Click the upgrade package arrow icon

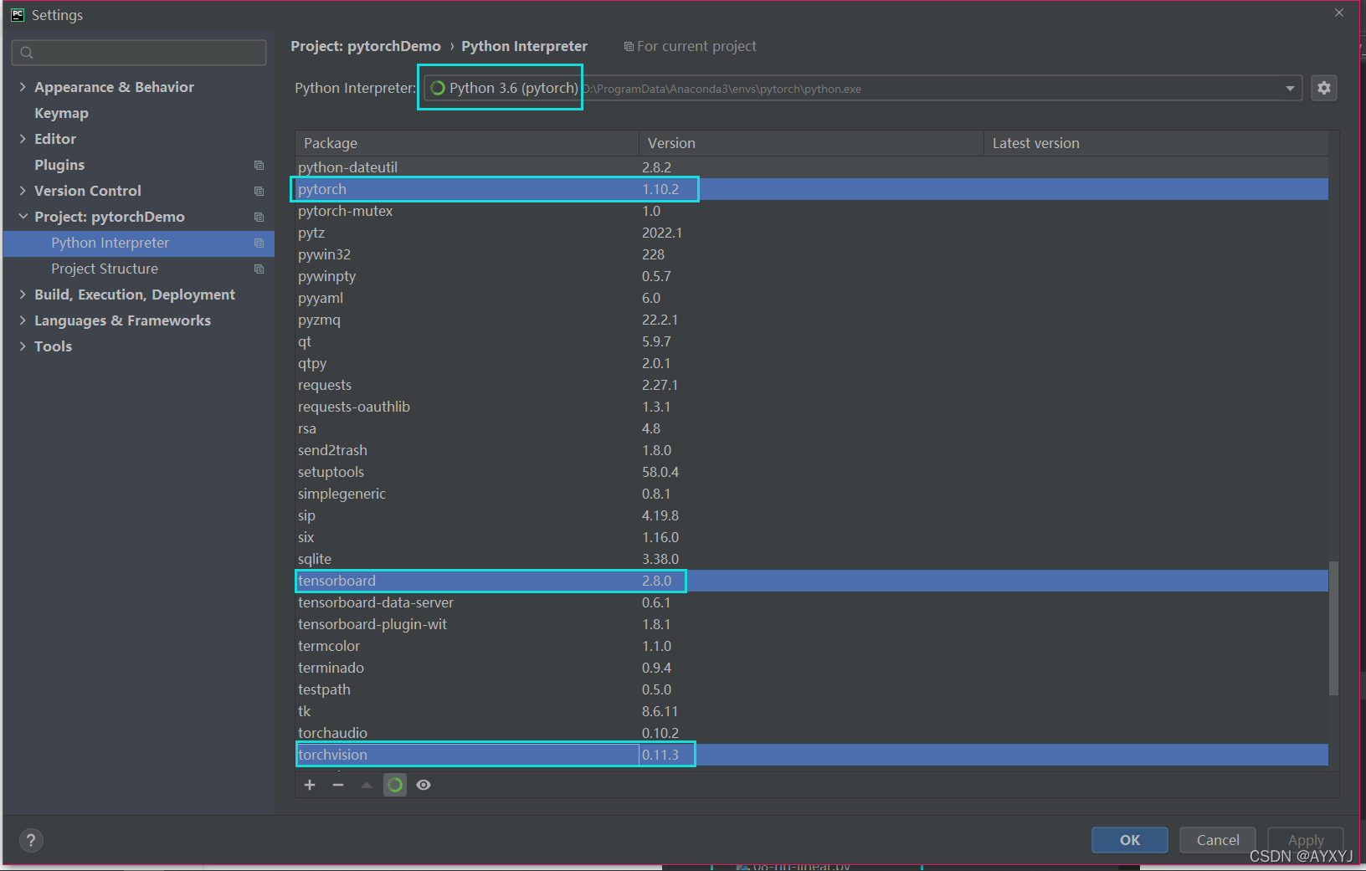367,785
